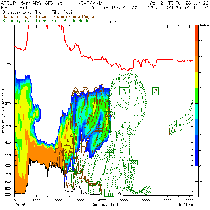Click the 'H .375' green contour maximum label
This screenshot has width=210, height=210.
point(137,100)
